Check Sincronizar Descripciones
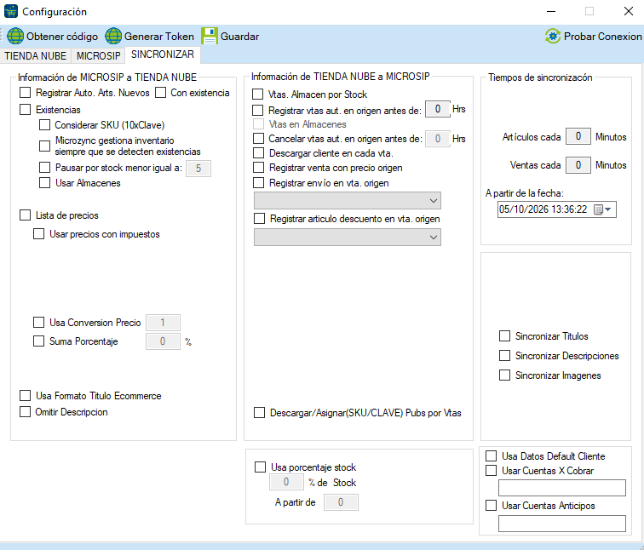 coord(505,355)
